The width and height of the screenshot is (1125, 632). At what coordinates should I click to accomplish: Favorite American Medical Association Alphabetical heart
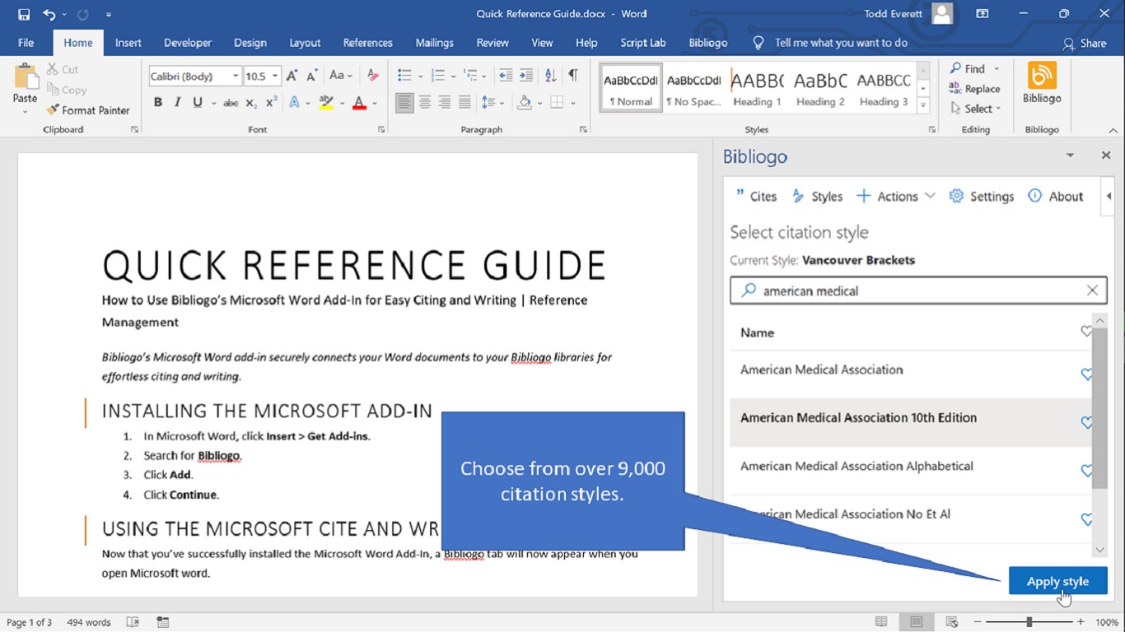(x=1086, y=471)
